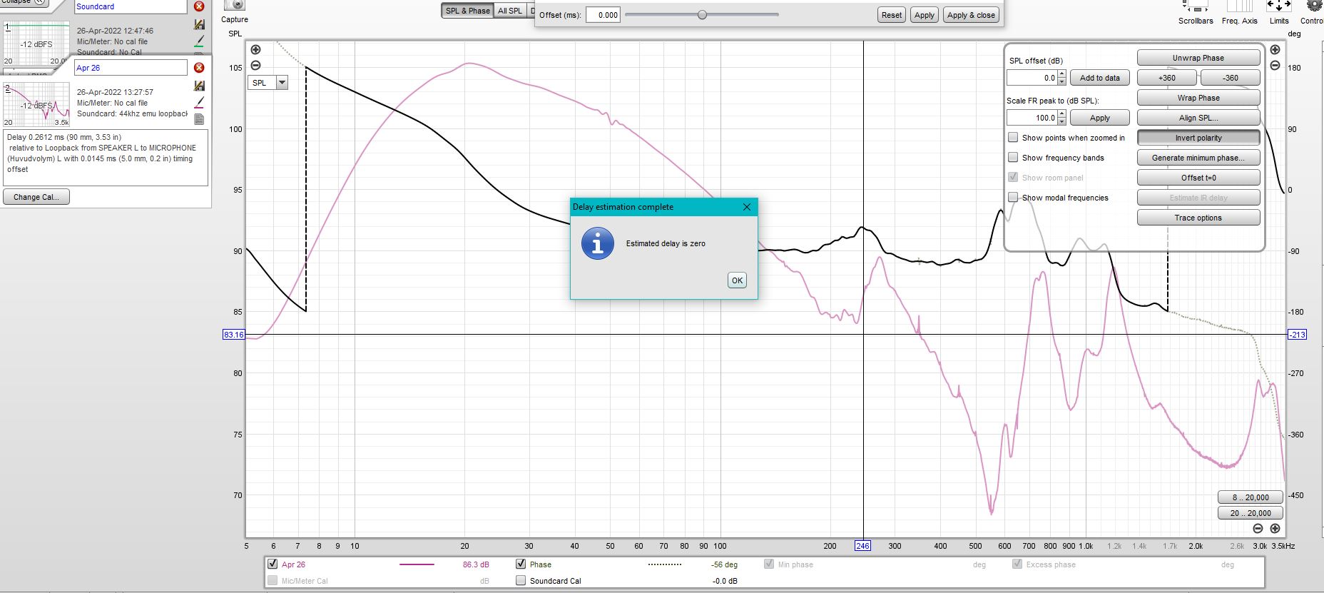Image resolution: width=1324 pixels, height=593 pixels.
Task: Decrease SPL offset with down stepper
Action: (x=1062, y=81)
